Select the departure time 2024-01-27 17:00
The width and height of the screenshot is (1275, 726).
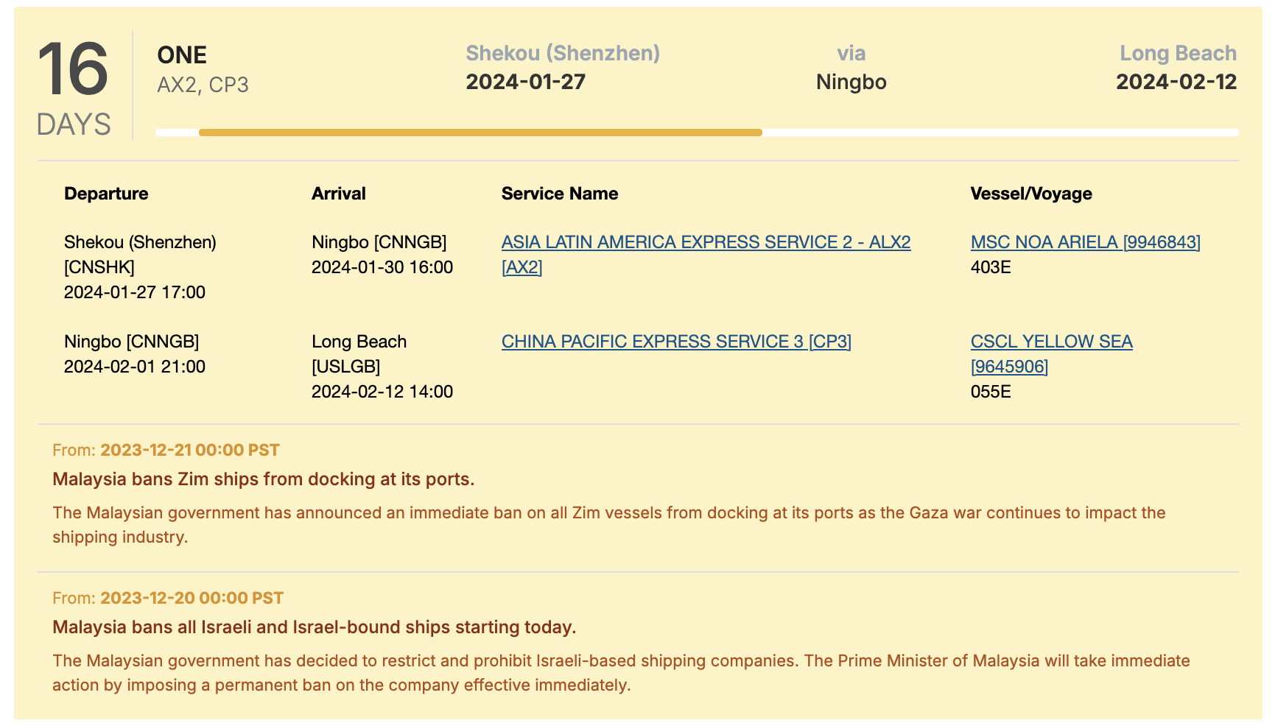[135, 292]
